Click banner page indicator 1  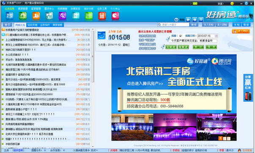tap(220, 139)
